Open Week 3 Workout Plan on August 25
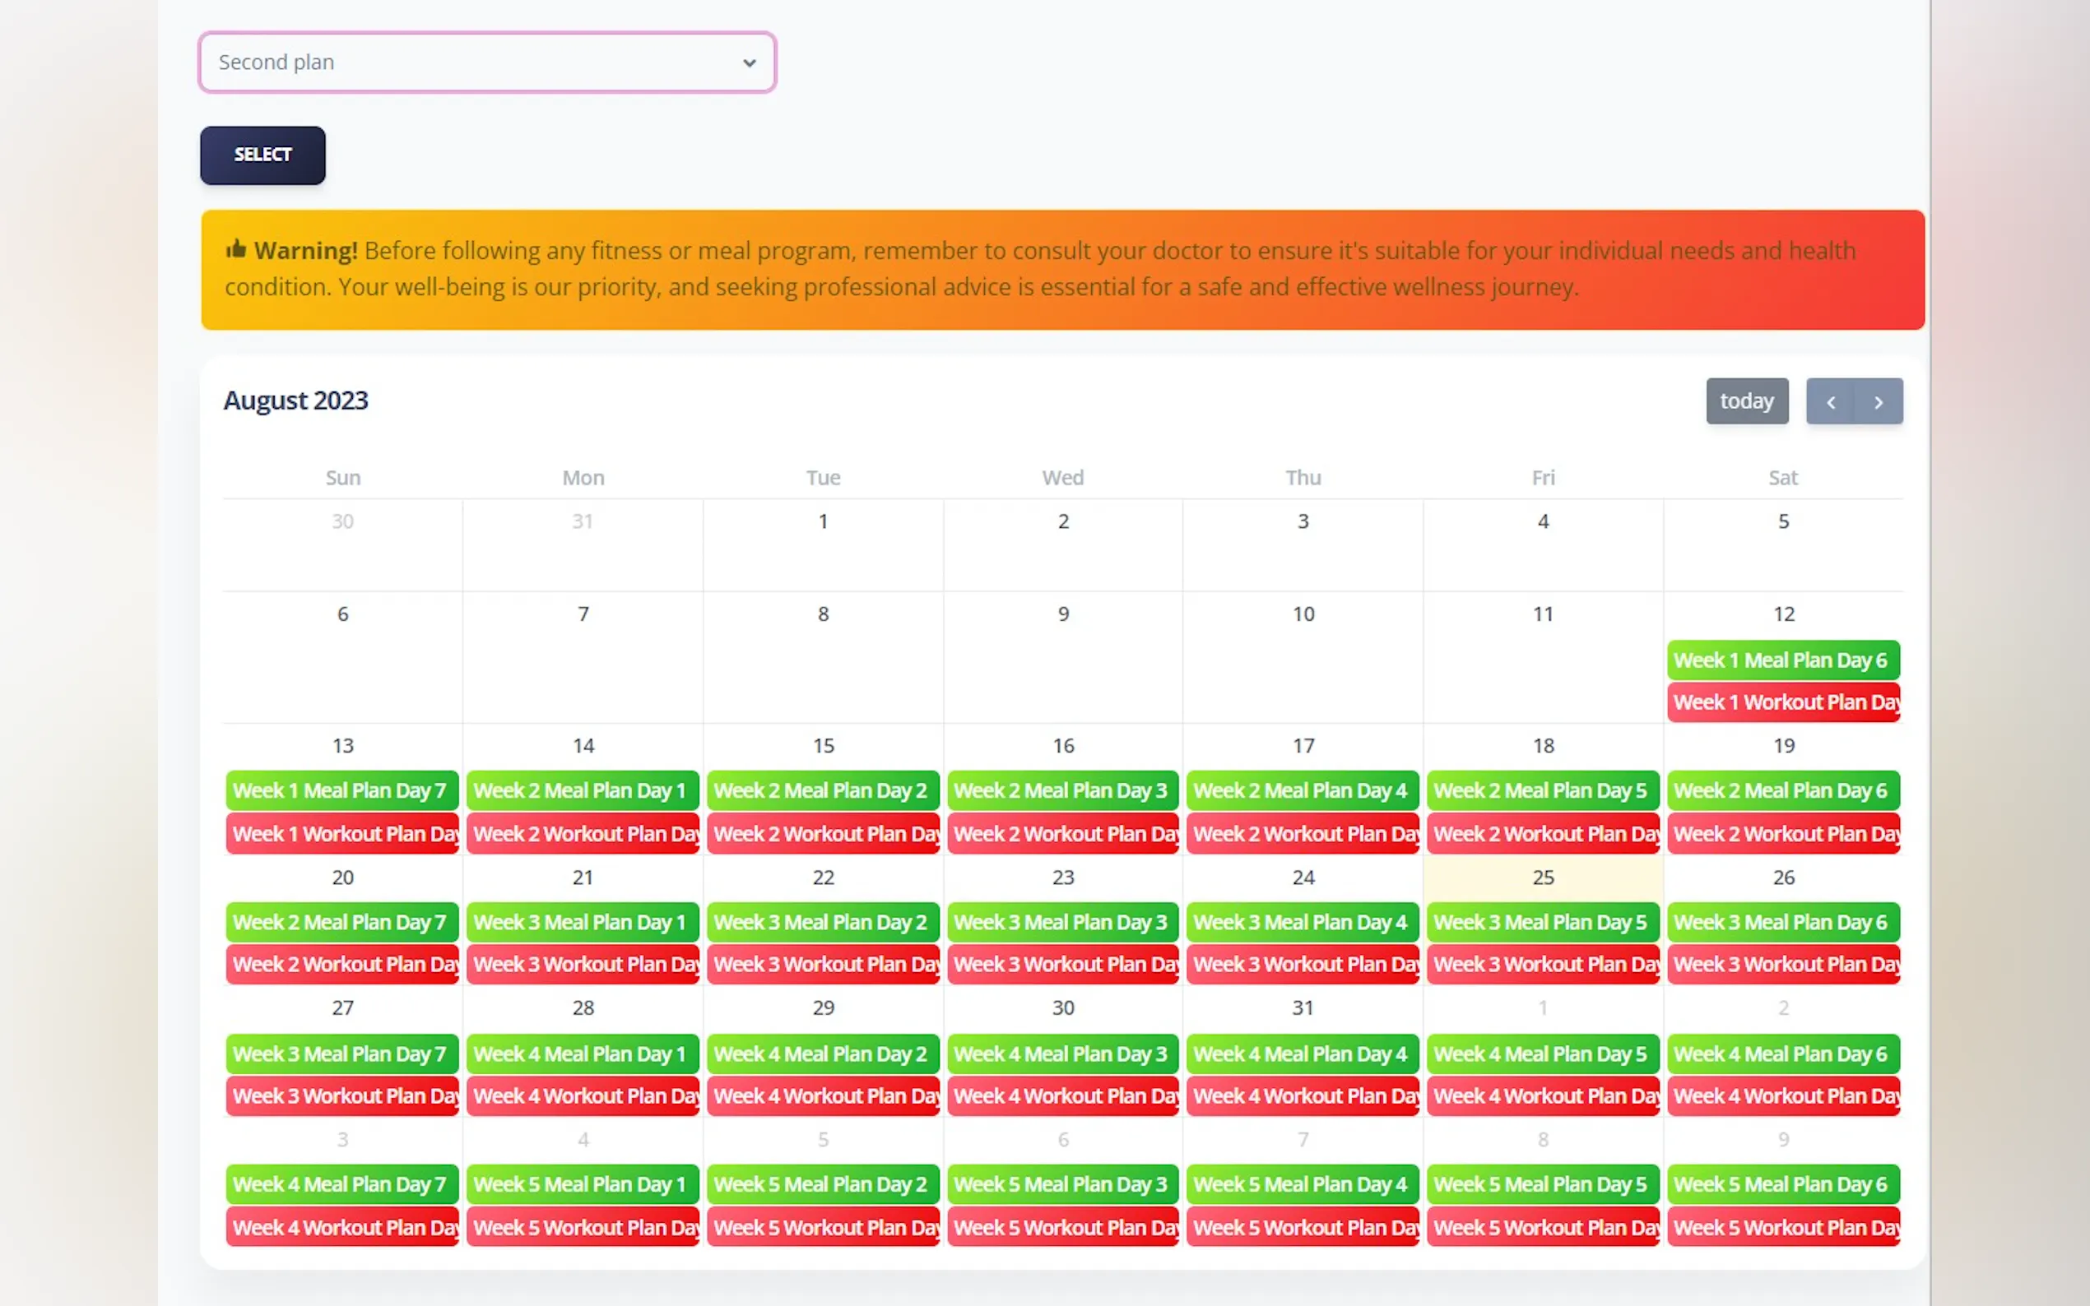 (1542, 964)
